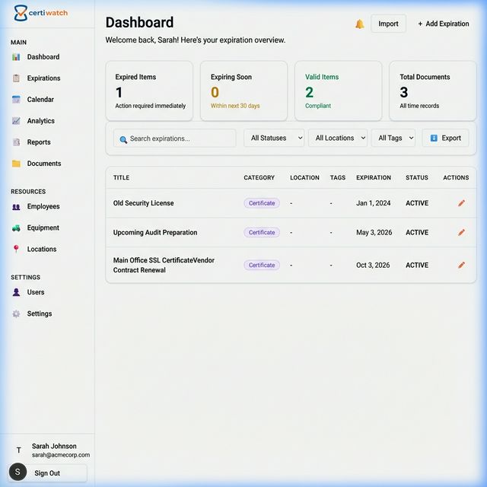The width and height of the screenshot is (487, 487).
Task: Click the Expired Items card
Action: point(149,91)
